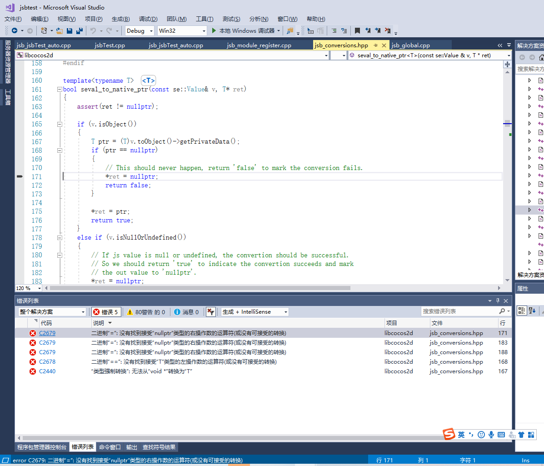Viewport: 544px width, 466px height.
Task: Close the jsb_conversions.hpp tab
Action: click(384, 45)
